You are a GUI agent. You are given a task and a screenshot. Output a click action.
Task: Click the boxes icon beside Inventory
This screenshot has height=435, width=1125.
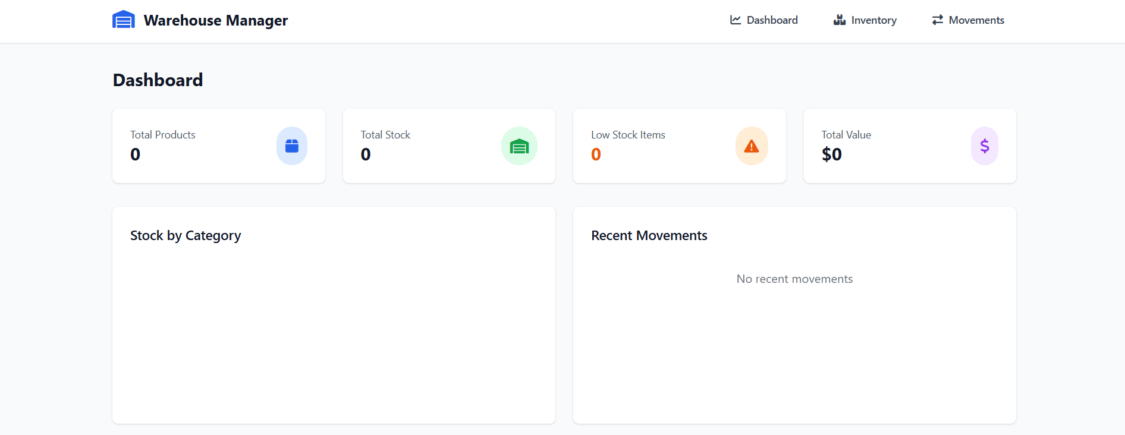tap(839, 20)
